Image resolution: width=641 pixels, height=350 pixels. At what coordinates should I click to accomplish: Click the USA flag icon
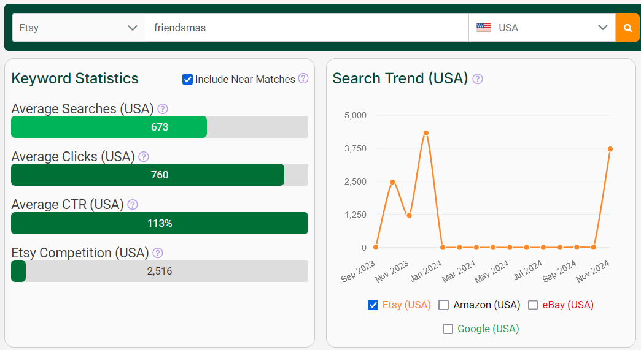tap(484, 28)
